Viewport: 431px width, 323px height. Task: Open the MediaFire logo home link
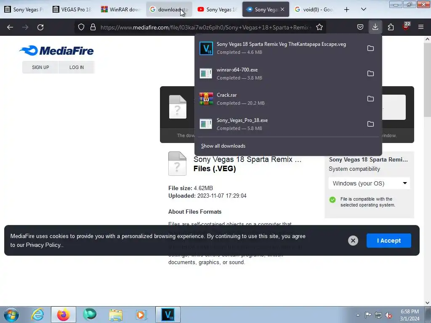pyautogui.click(x=56, y=50)
